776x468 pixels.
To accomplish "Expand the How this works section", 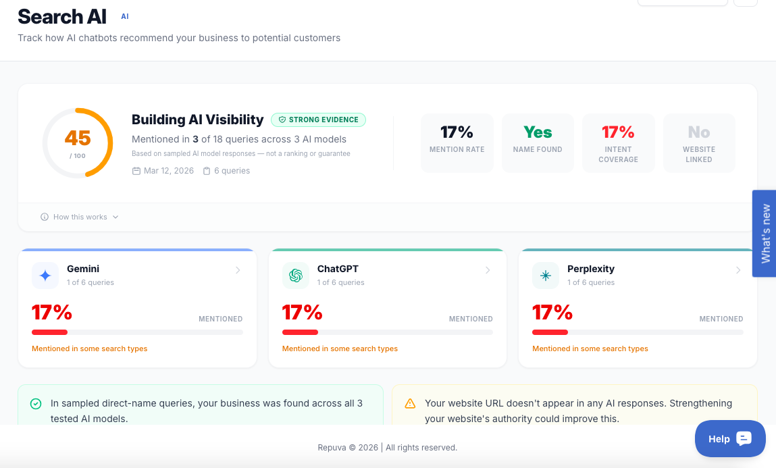I will coord(80,217).
